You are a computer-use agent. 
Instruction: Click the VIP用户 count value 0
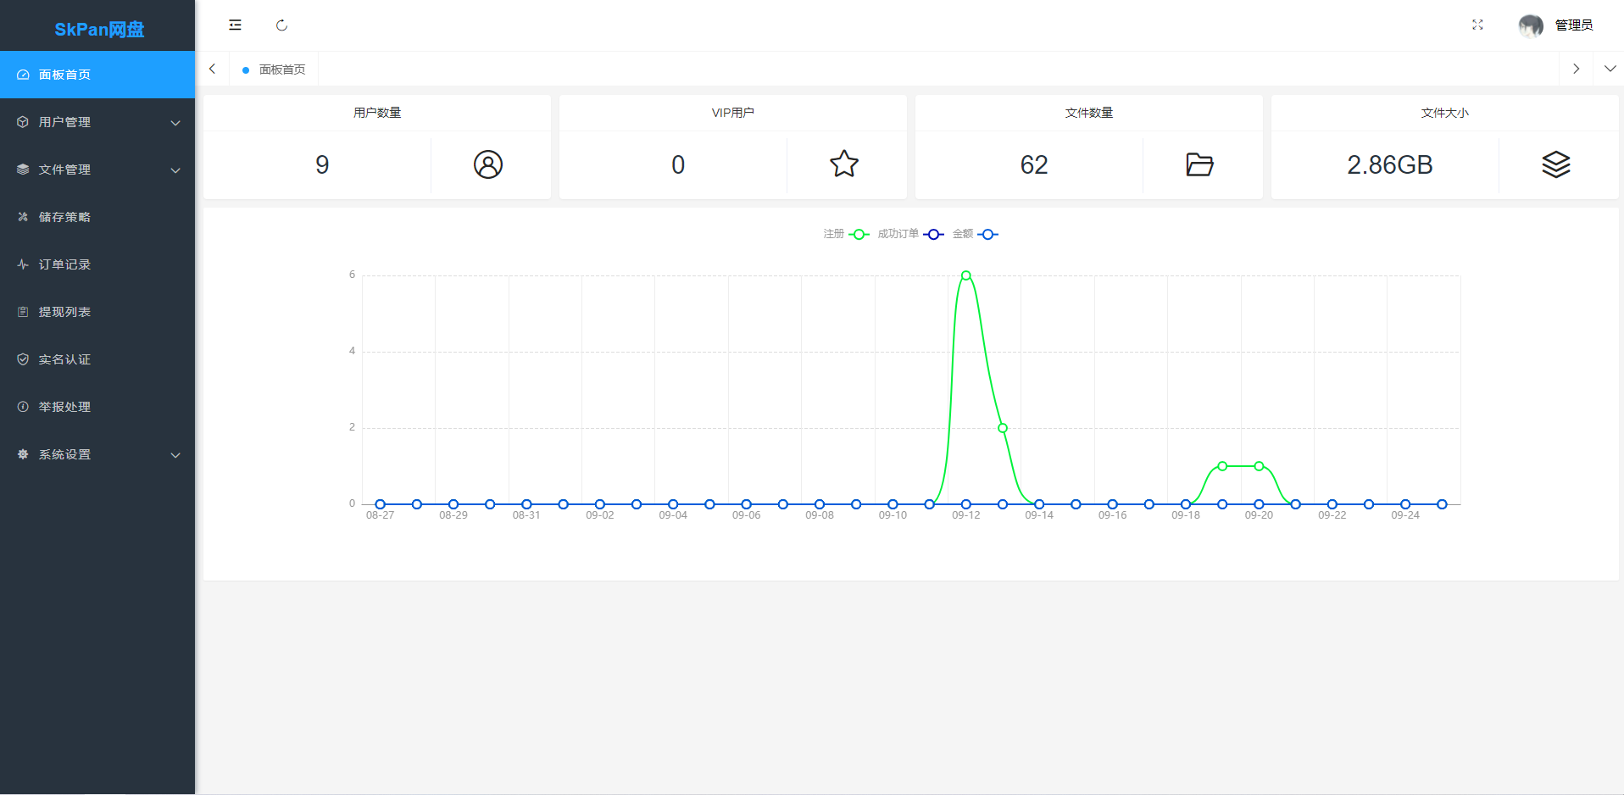(678, 164)
